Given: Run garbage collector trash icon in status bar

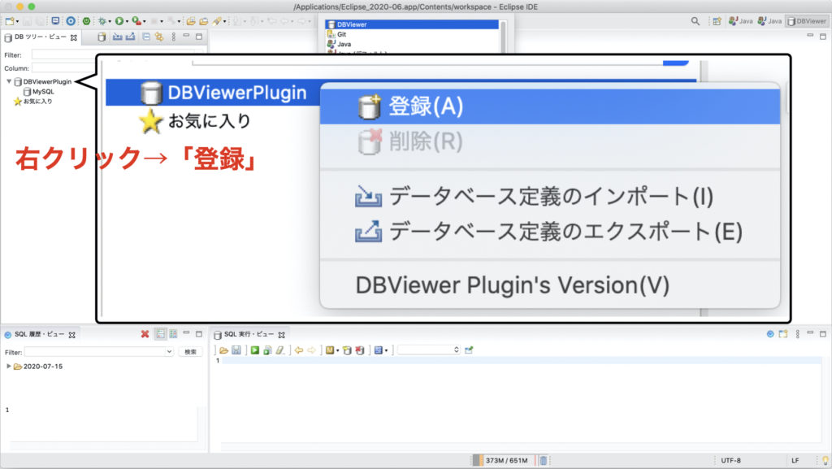Looking at the screenshot, I should [544, 461].
